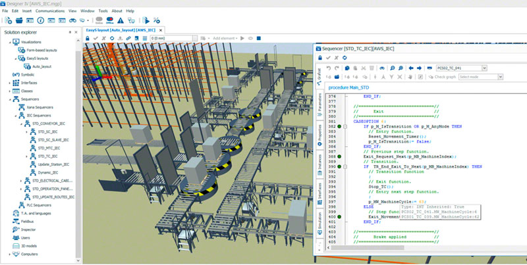Toggle breakpoint dot on line 400
This screenshot has height=265, width=527.
coord(339,216)
